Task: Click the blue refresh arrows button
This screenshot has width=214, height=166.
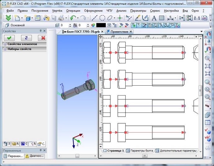Action: [26, 38]
